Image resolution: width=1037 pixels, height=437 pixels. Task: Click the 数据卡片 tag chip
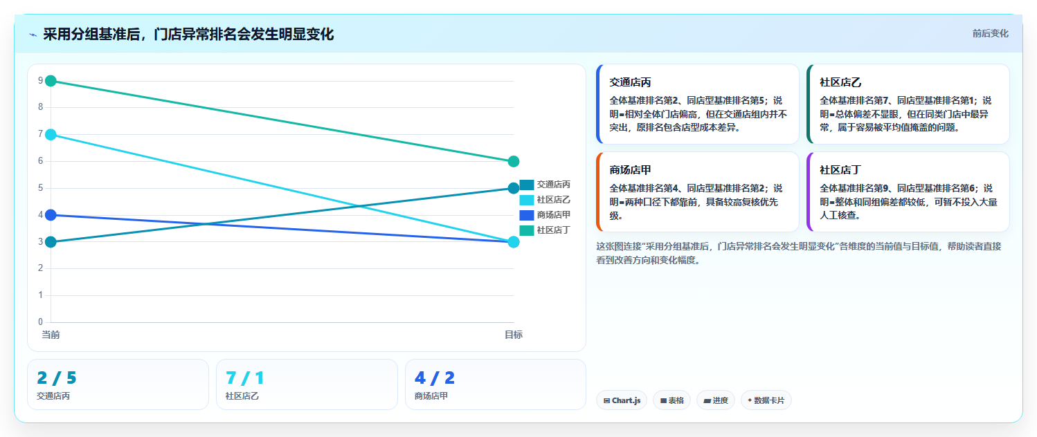click(766, 400)
